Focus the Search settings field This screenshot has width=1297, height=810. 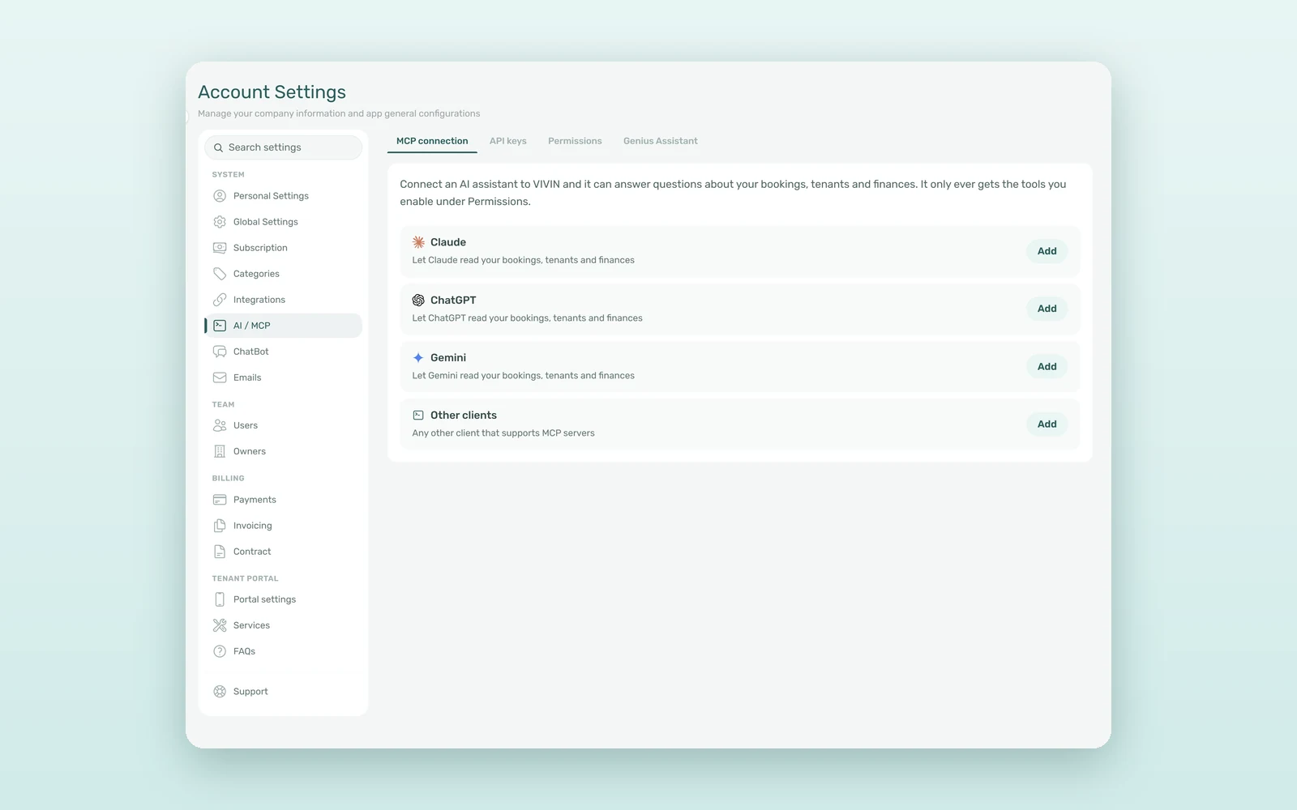(x=283, y=147)
